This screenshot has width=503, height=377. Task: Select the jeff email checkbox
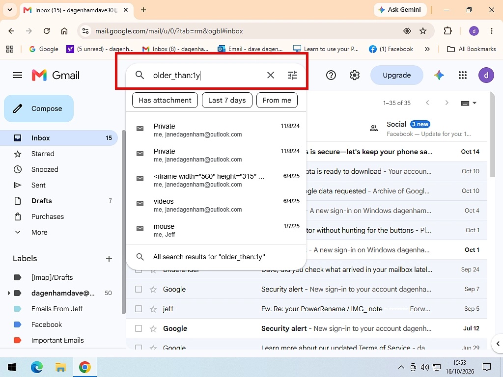(139, 309)
